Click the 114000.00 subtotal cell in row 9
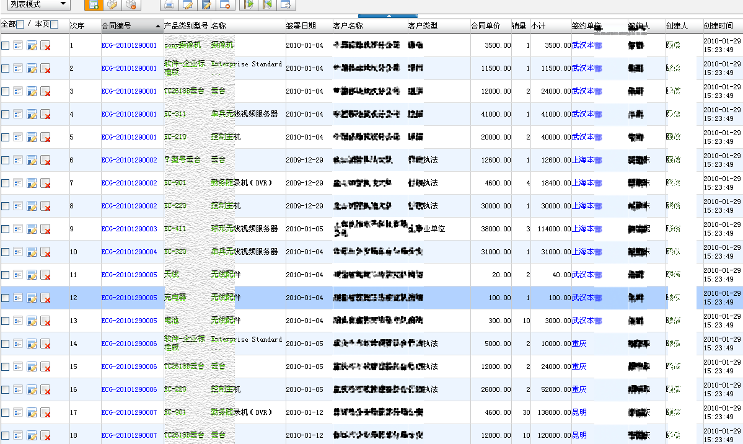Image resolution: width=743 pixels, height=444 pixels. pyautogui.click(x=554, y=229)
